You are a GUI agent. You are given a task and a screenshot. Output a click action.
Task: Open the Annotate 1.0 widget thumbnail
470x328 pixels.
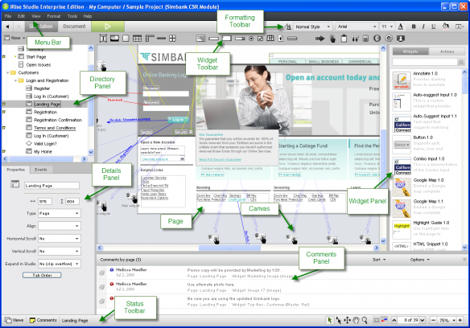[x=402, y=80]
